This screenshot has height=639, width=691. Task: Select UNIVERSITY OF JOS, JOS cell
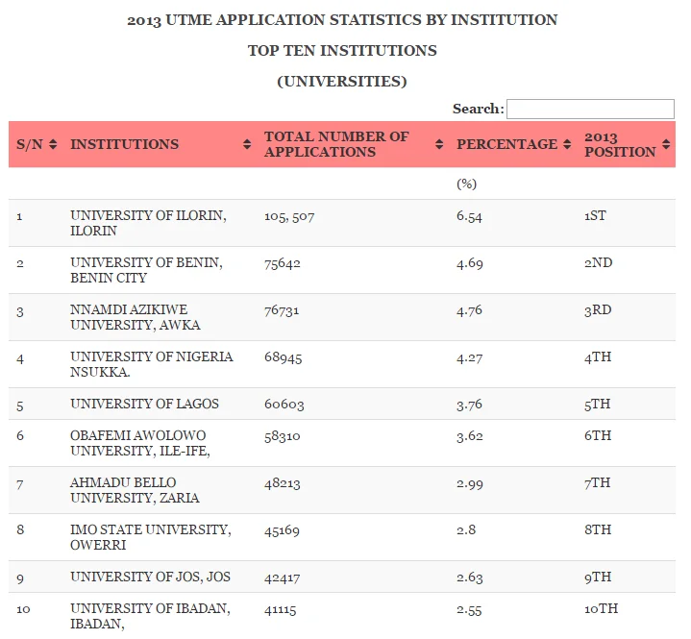pos(150,577)
